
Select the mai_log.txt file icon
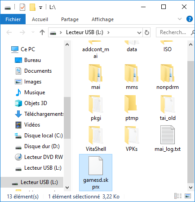pyautogui.click(x=168, y=135)
